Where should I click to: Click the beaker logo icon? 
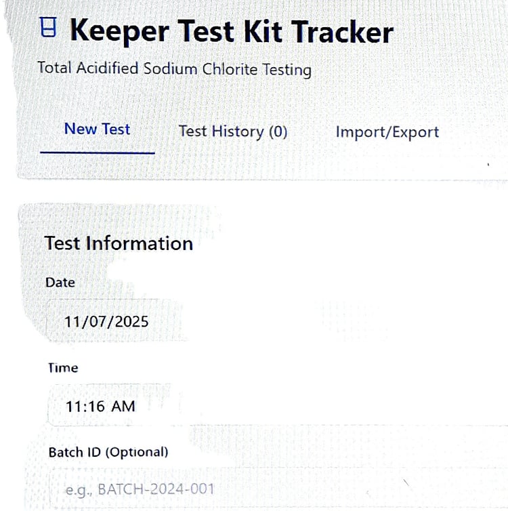(47, 29)
